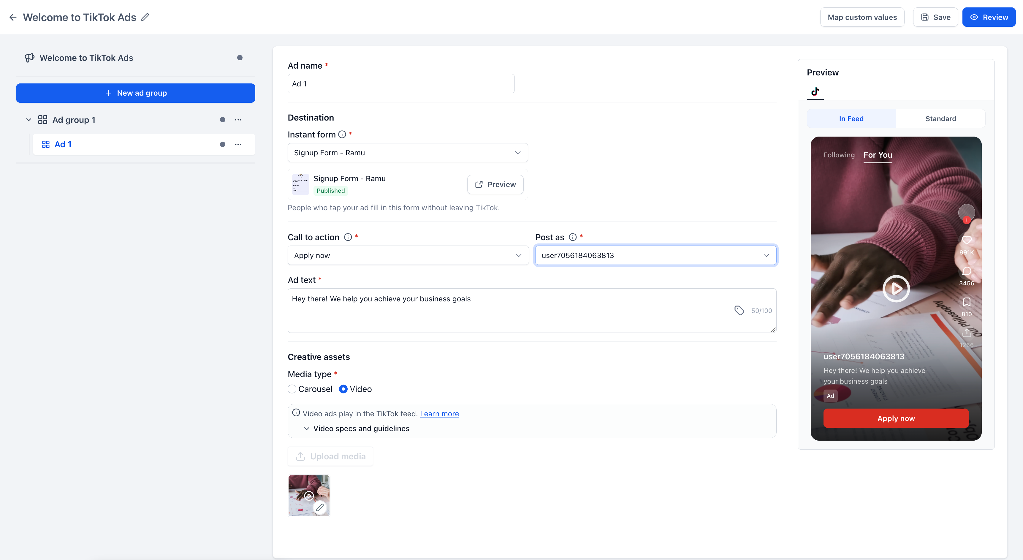Open Call to action dropdown
Viewport: 1023px width, 560px height.
(x=408, y=255)
